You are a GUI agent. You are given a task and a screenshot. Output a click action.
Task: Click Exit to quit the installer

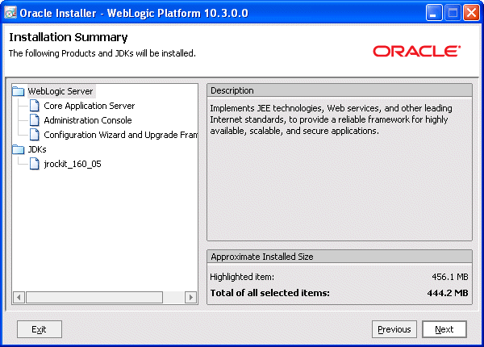[x=40, y=329]
